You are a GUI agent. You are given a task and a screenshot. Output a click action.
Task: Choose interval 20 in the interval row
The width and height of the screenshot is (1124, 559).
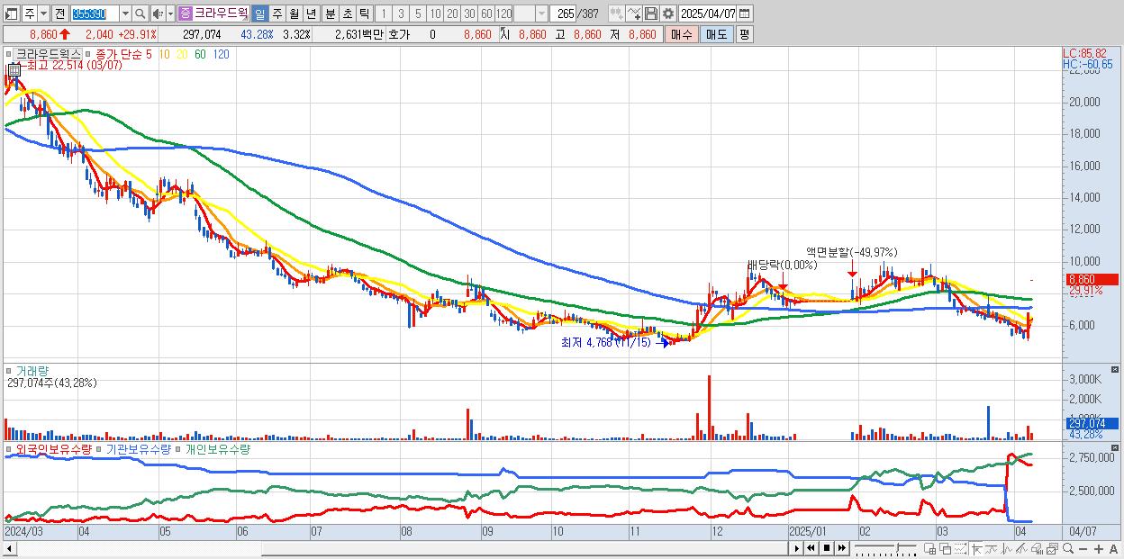[x=452, y=14]
